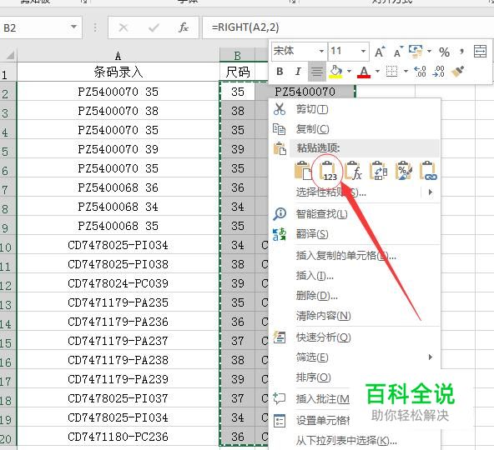The width and height of the screenshot is (494, 450).
Task: Decrease font size A icon
Action: pos(398,52)
